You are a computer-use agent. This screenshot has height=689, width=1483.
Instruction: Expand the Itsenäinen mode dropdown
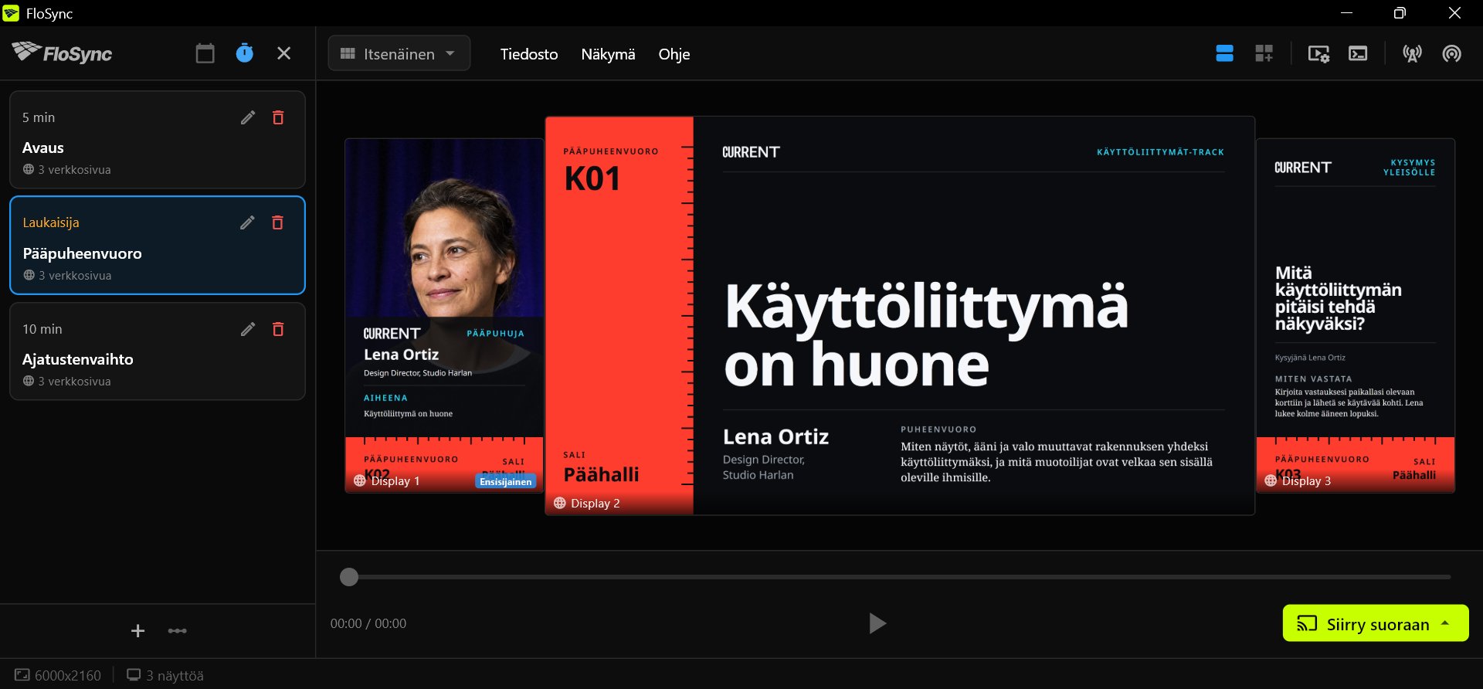pos(399,53)
